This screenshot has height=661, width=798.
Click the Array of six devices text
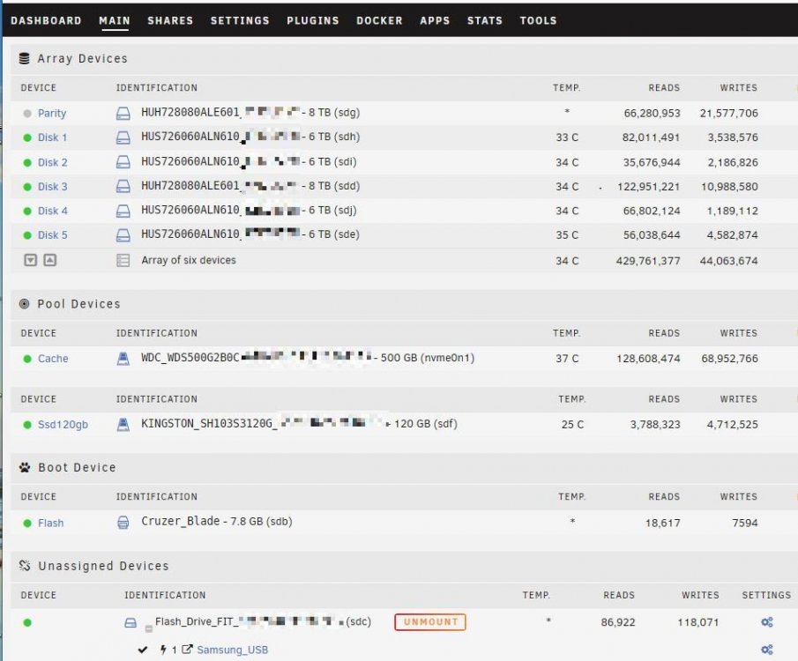coord(189,260)
